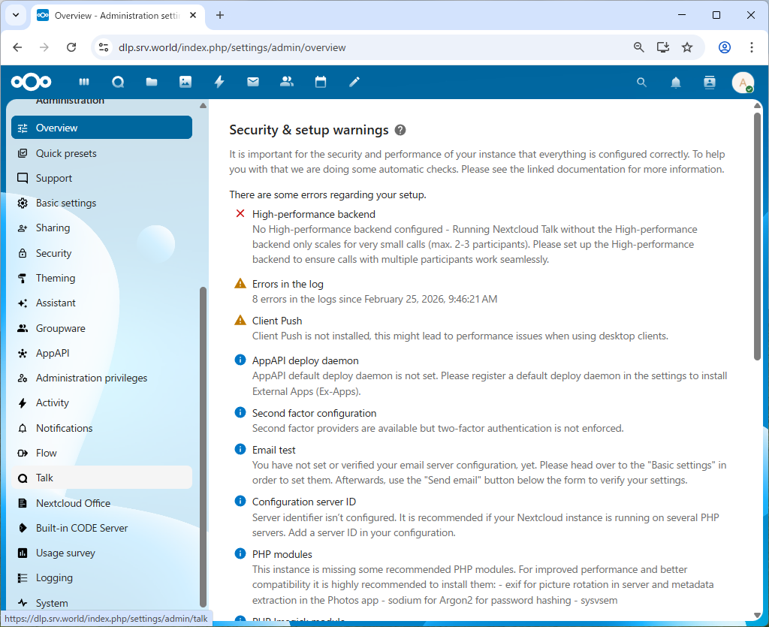Screen dimensions: 769x627
Task: Open the Contacts app icon in the top bar
Action: pos(287,82)
